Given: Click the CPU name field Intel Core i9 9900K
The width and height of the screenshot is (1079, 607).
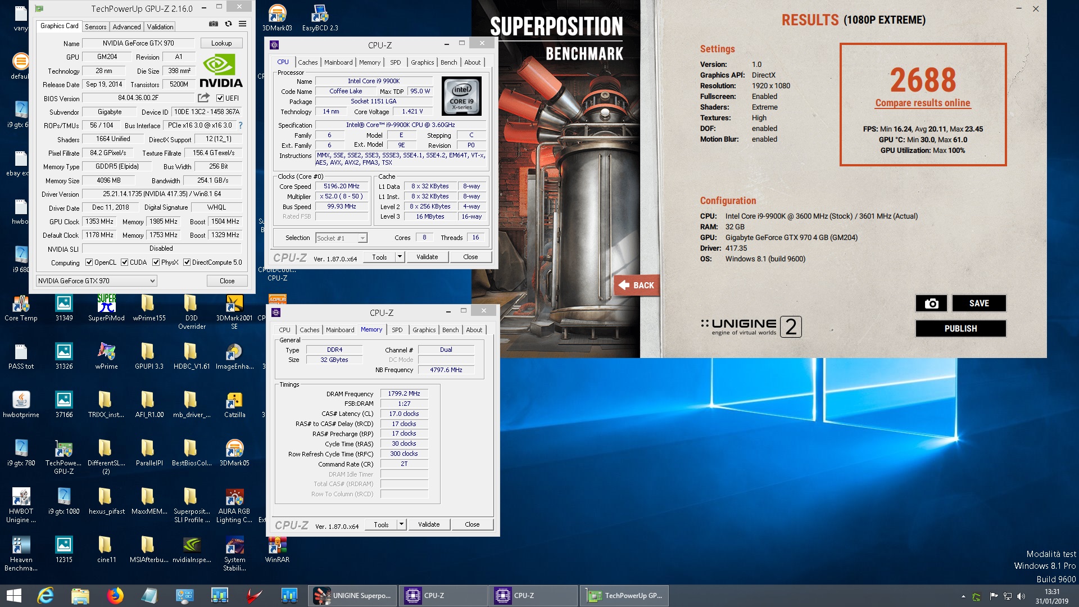Looking at the screenshot, I should pos(374,81).
